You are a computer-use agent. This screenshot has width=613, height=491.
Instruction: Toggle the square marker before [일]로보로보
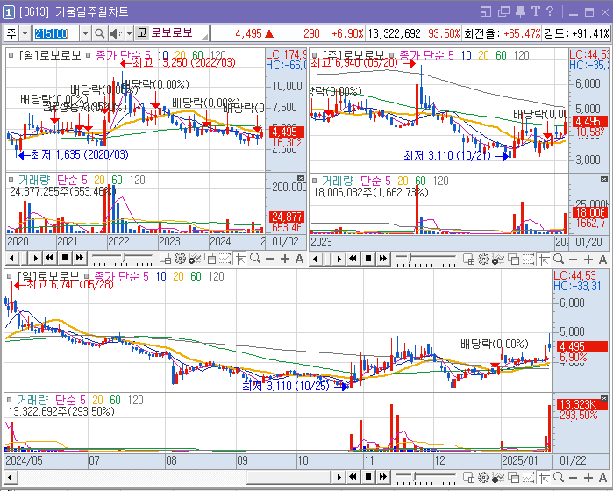click(10, 276)
